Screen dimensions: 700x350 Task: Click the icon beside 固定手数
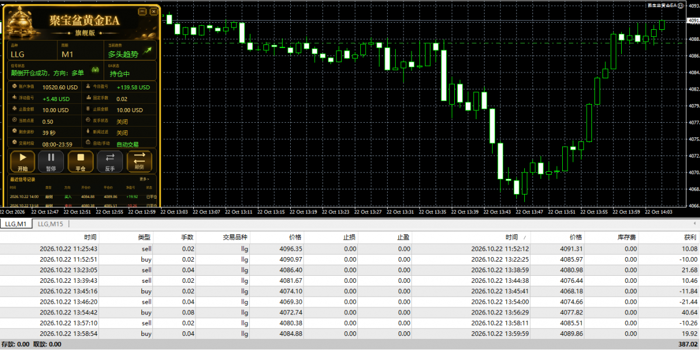88,97
